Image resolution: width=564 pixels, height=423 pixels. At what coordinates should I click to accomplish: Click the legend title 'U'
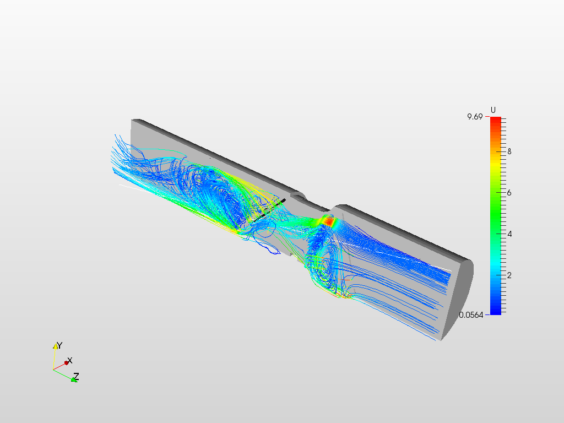click(x=493, y=110)
